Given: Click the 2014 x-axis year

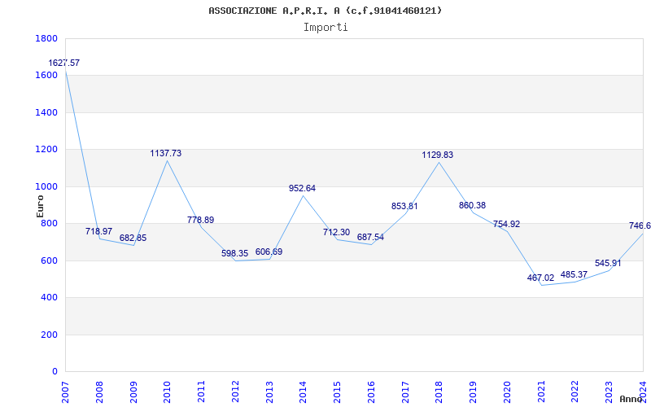Looking at the screenshot, I should (x=303, y=392).
